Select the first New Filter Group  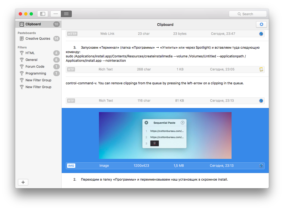[38, 80]
